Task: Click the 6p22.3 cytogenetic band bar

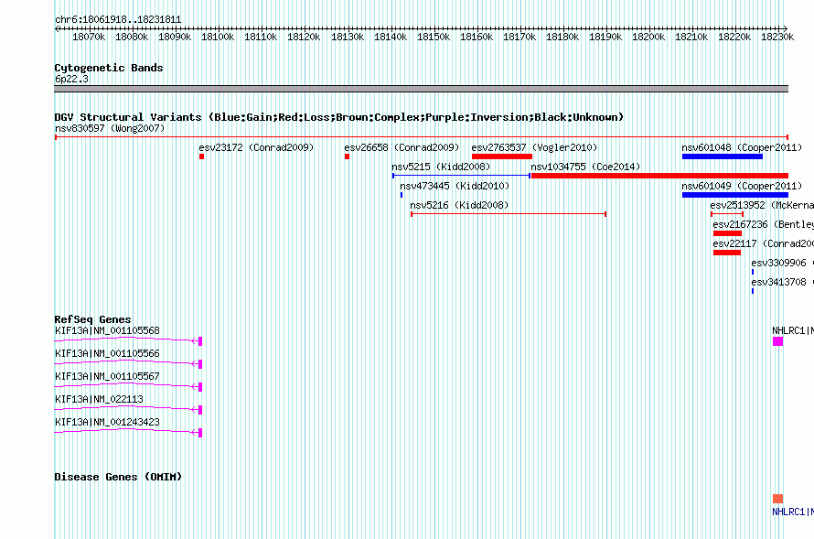Action: 421,89
